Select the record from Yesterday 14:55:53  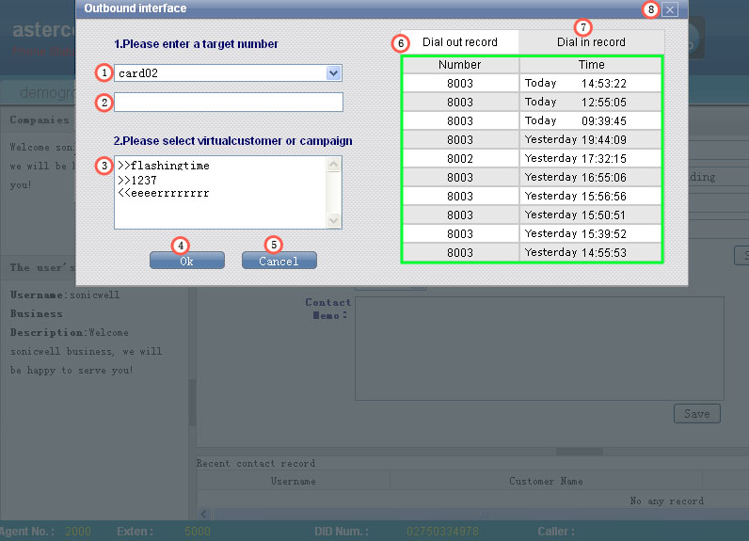coord(532,253)
